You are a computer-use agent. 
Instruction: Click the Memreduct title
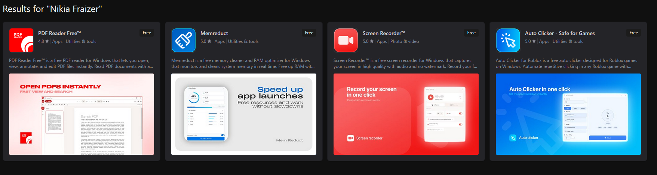click(214, 33)
